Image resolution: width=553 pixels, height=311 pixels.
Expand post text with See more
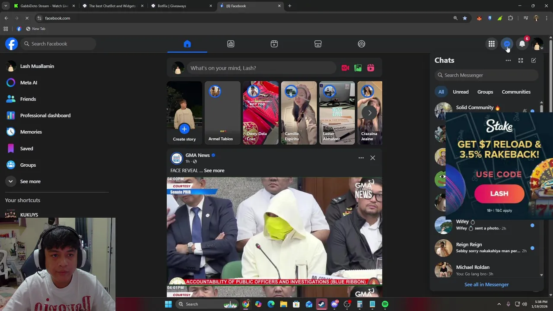tap(214, 171)
